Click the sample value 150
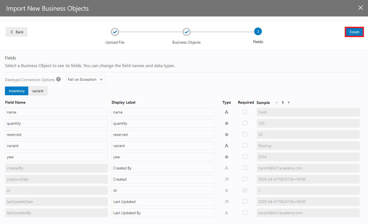 point(308,123)
